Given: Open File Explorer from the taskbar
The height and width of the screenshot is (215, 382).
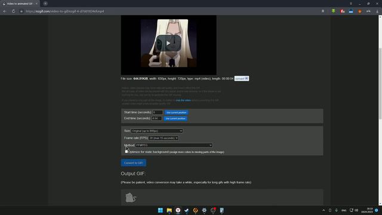Looking at the screenshot, I should point(169,210).
